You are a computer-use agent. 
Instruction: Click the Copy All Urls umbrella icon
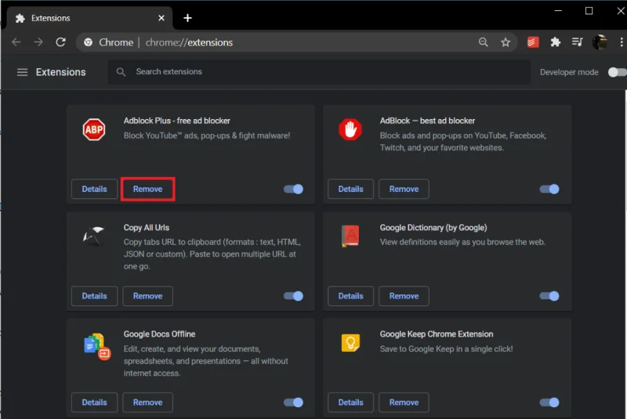coord(93,236)
